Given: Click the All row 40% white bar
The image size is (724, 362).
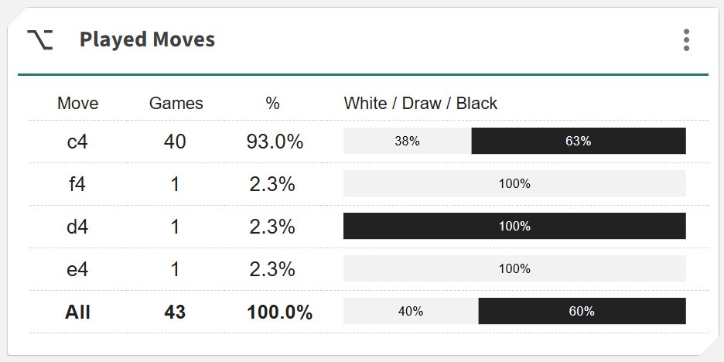Looking at the screenshot, I should (411, 312).
